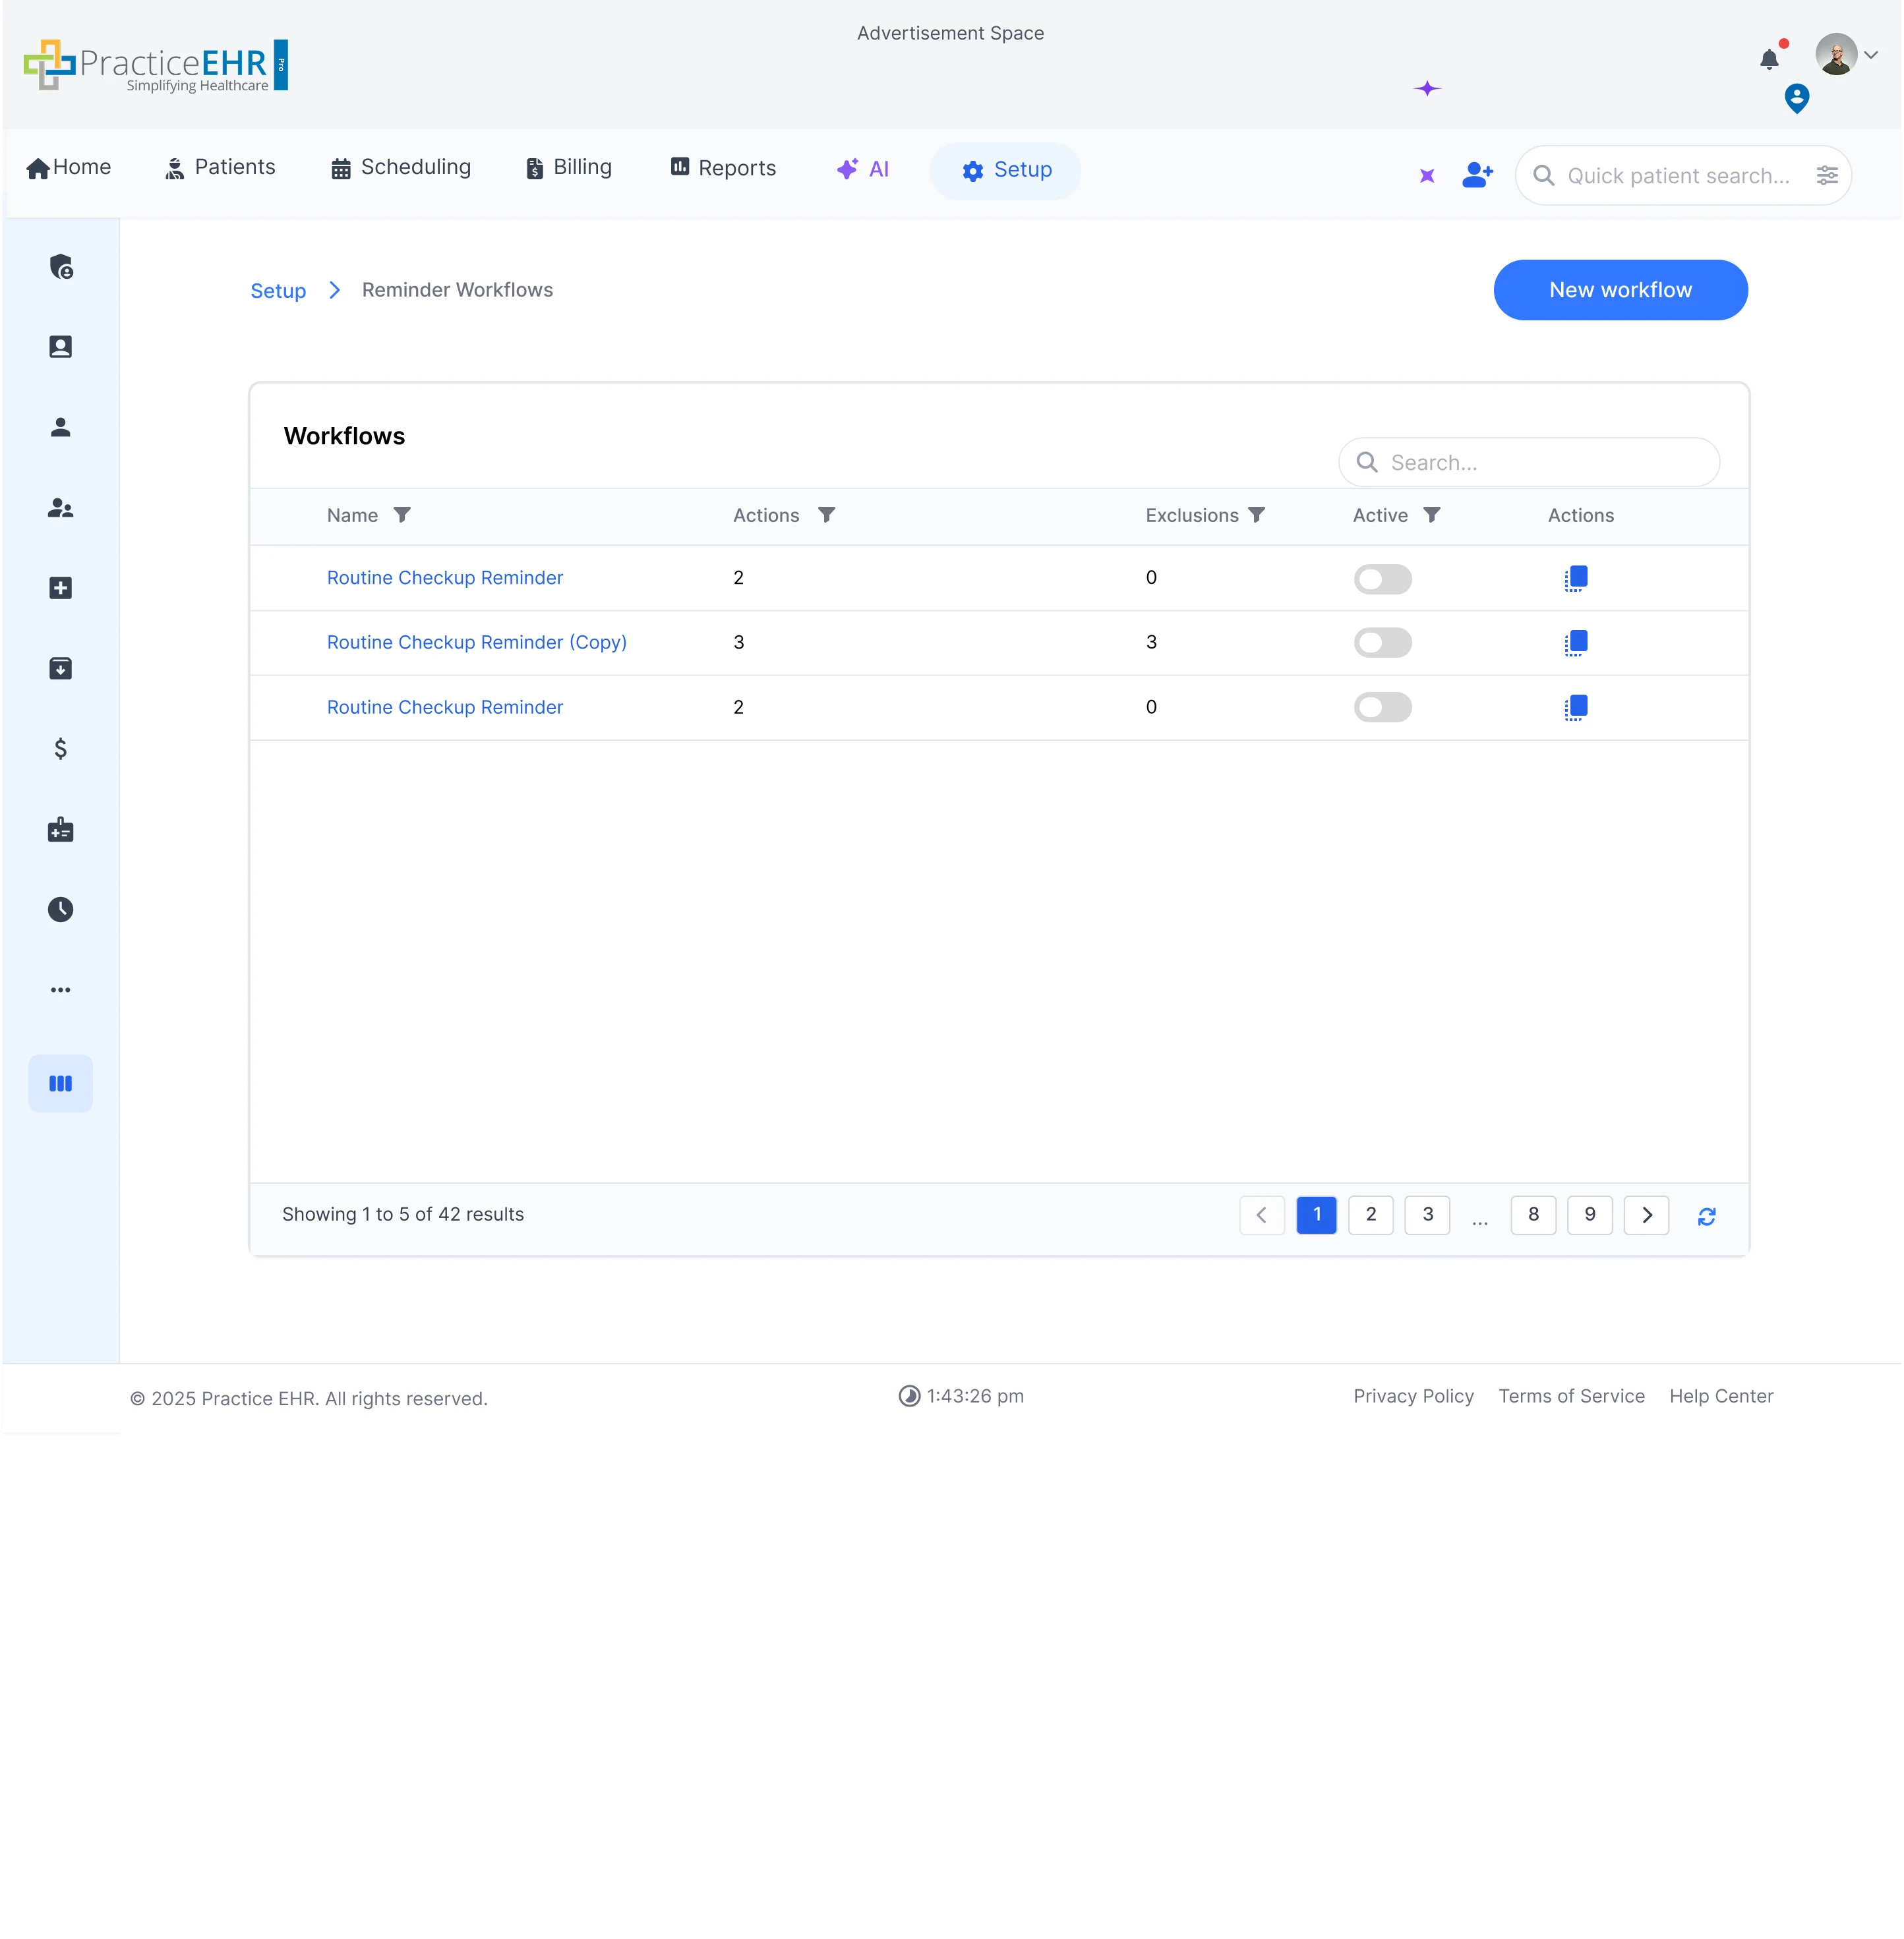This screenshot has height=1939, width=1904.
Task: Expand the user profile chevron menu
Action: (x=1871, y=55)
